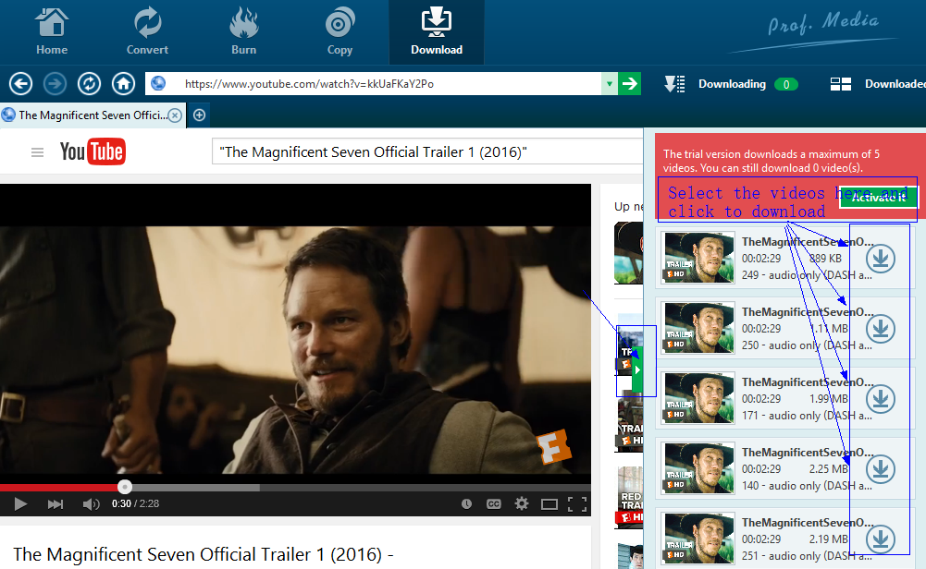The width and height of the screenshot is (926, 569).
Task: Go forward in the browser
Action: (x=55, y=84)
